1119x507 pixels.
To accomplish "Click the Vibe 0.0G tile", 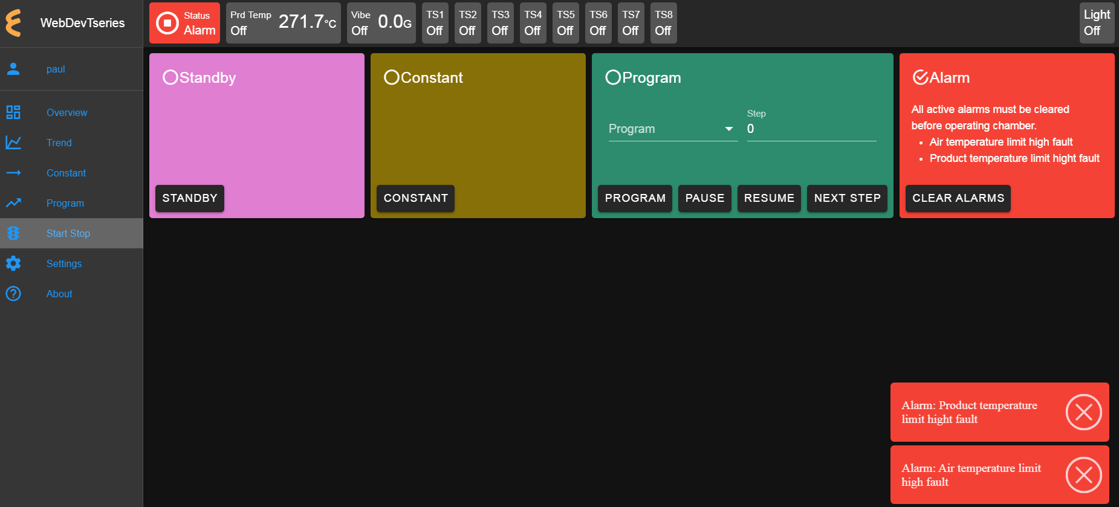I will pos(381,23).
